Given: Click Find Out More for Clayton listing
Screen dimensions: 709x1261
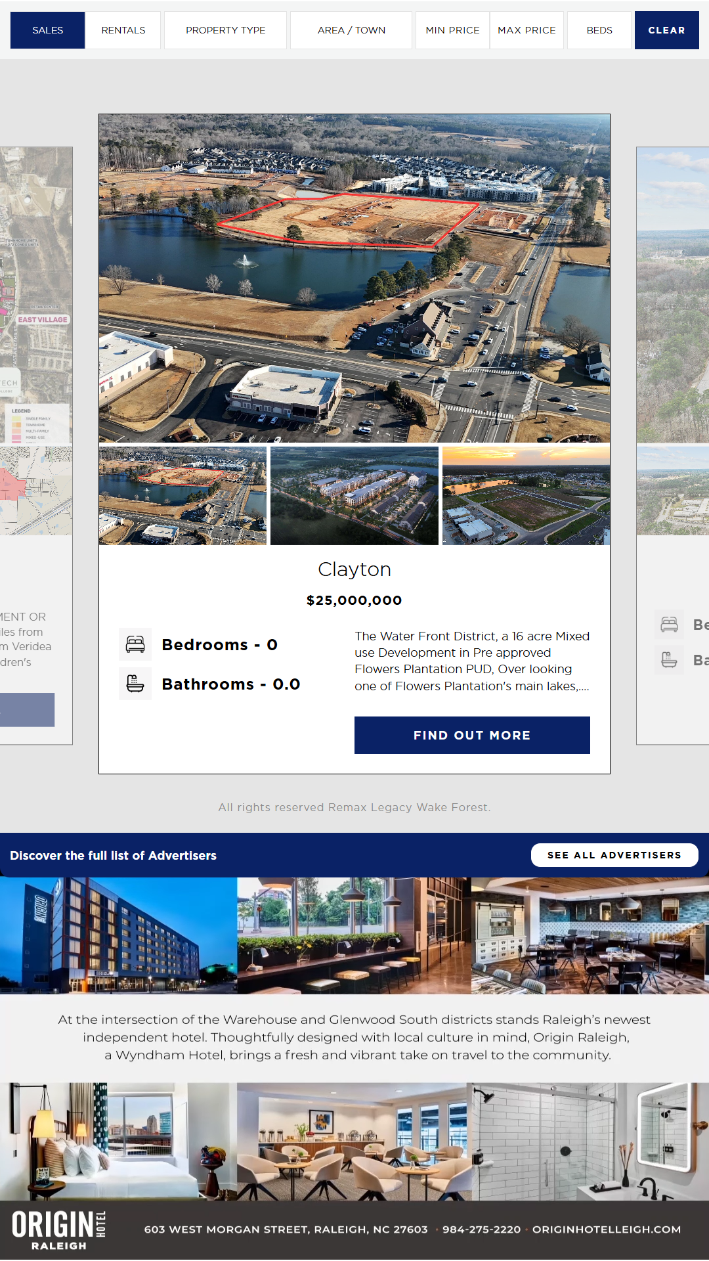Looking at the screenshot, I should (x=472, y=735).
